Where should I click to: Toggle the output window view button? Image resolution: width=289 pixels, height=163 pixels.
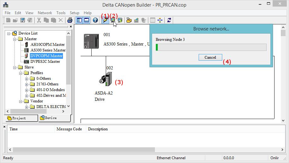point(86,20)
